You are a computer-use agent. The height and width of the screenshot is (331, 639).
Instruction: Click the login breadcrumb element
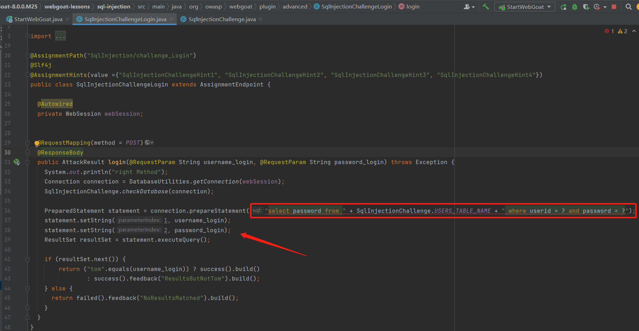(x=412, y=6)
